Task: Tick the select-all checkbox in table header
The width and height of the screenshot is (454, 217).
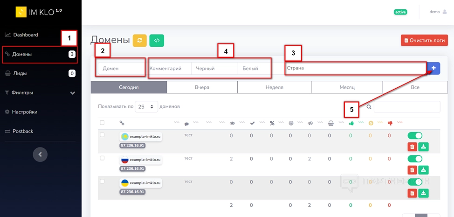Action: point(102,123)
